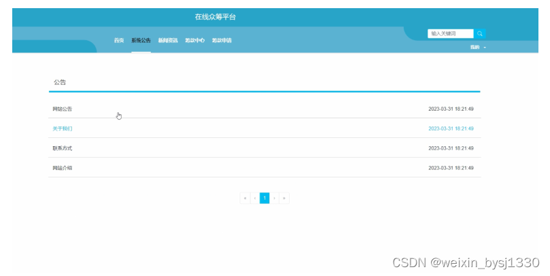This screenshot has width=550, height=276.
Task: Jump to first page with « button
Action: click(x=245, y=198)
